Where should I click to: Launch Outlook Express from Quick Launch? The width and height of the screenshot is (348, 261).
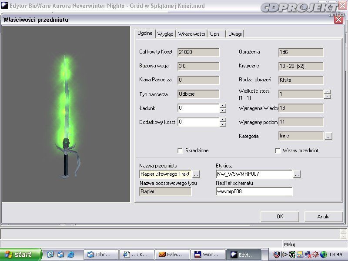(x=60, y=254)
